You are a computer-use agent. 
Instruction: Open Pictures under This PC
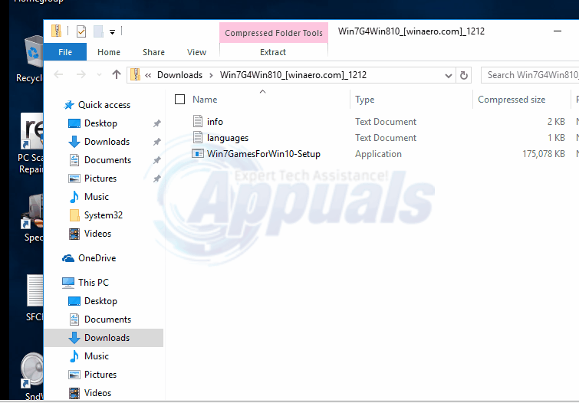[100, 375]
